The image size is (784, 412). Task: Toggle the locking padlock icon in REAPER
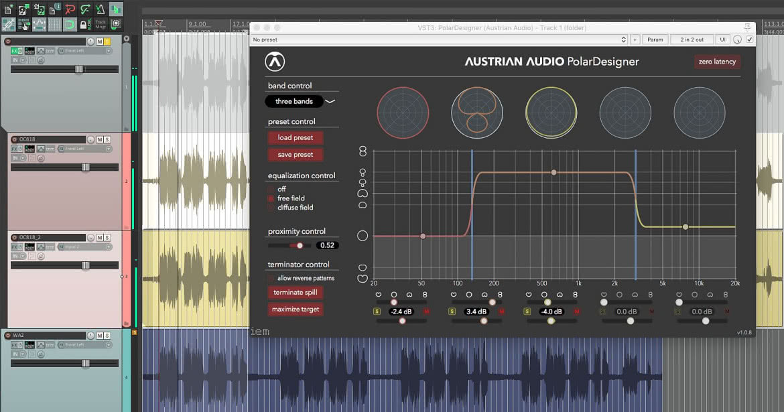(84, 24)
